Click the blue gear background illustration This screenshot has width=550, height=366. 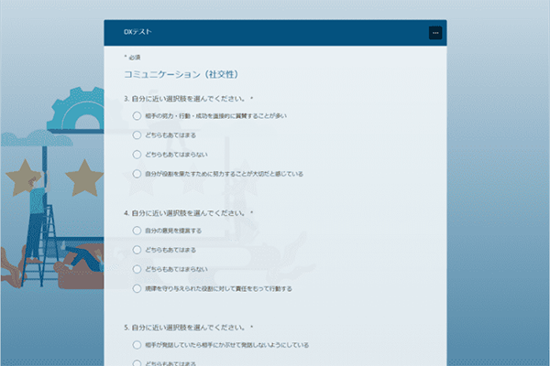78,110
